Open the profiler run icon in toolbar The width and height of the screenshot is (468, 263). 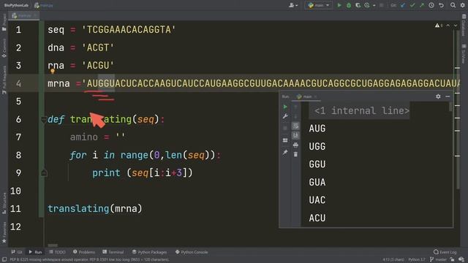[x=367, y=5]
